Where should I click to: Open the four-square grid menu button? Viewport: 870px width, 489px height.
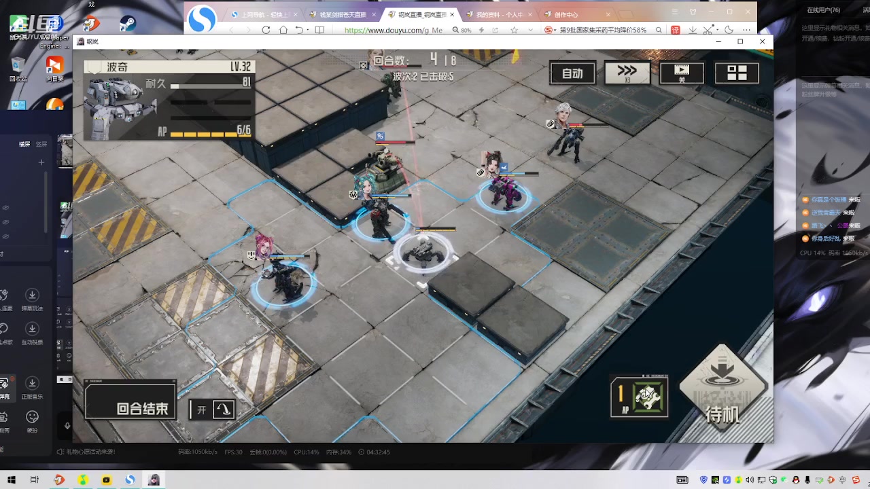[737, 73]
